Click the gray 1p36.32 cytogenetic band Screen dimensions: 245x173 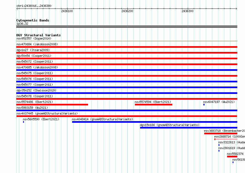click(x=127, y=27)
